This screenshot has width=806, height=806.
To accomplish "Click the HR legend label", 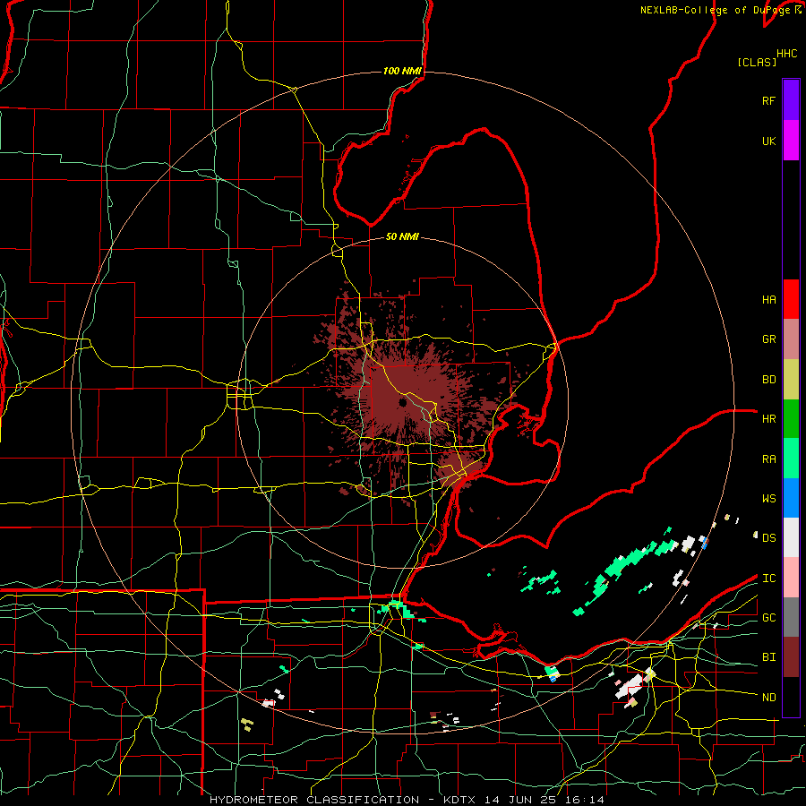I will [x=768, y=419].
